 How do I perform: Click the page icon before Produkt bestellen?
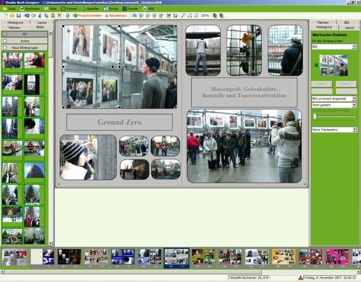point(68,15)
